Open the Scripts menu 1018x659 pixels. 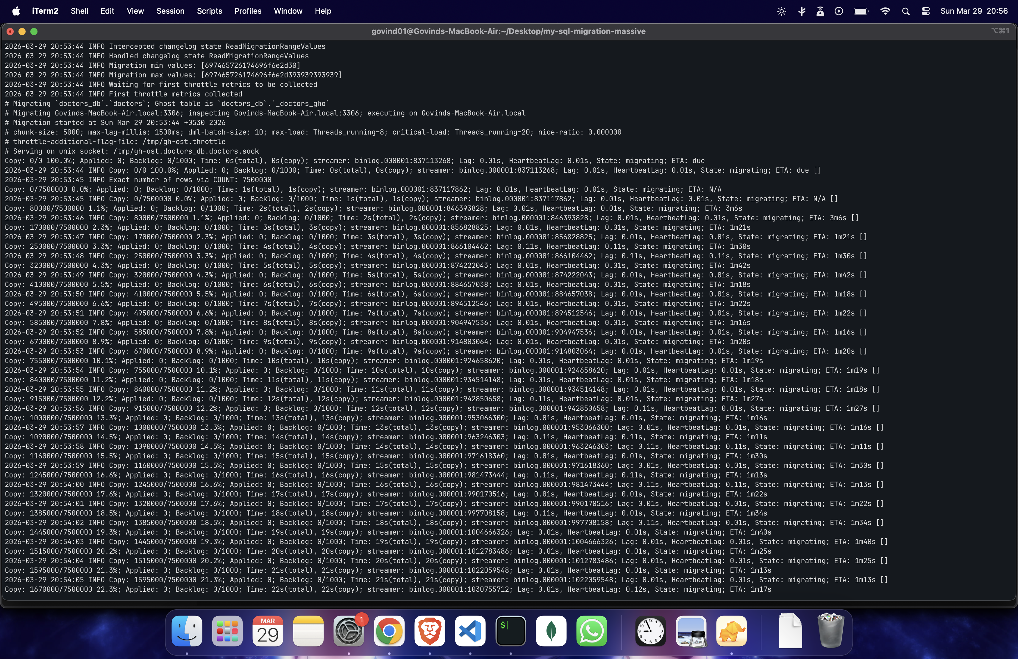[x=209, y=11]
